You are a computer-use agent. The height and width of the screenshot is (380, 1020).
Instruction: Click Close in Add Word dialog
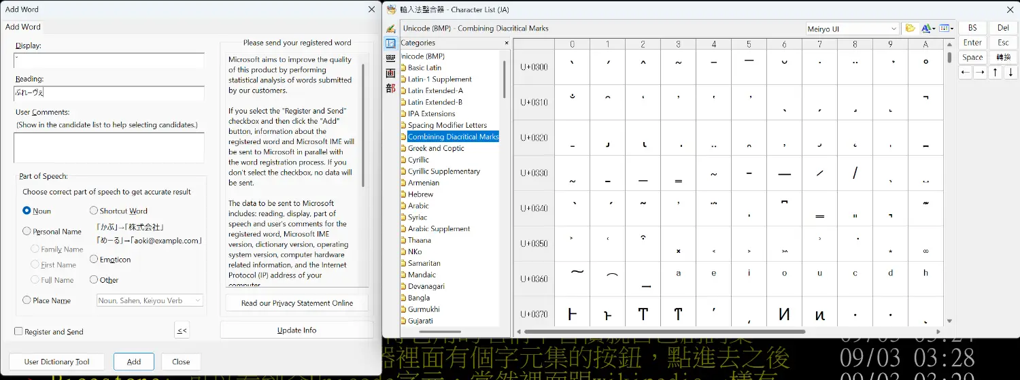point(181,362)
